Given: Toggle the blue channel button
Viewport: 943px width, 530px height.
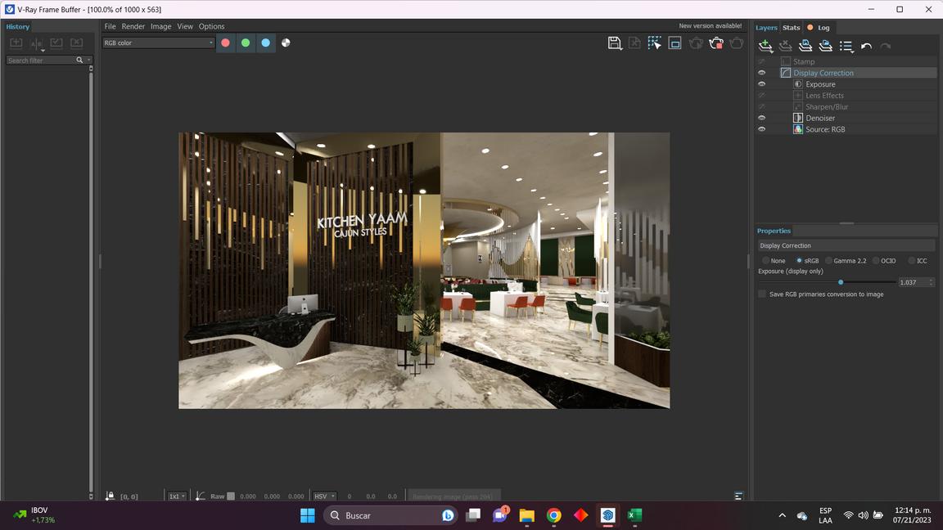Looking at the screenshot, I should pyautogui.click(x=266, y=43).
